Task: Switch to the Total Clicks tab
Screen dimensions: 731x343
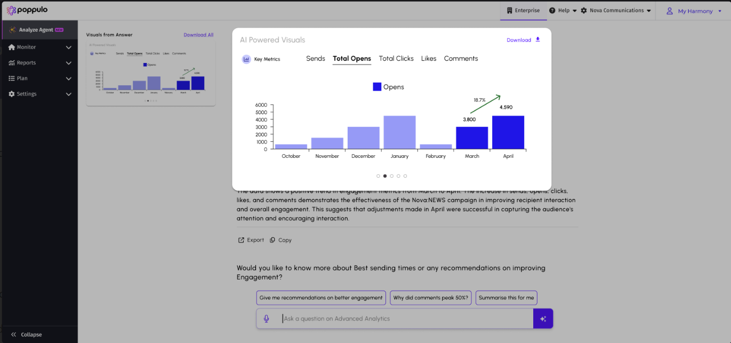Action: (x=396, y=59)
